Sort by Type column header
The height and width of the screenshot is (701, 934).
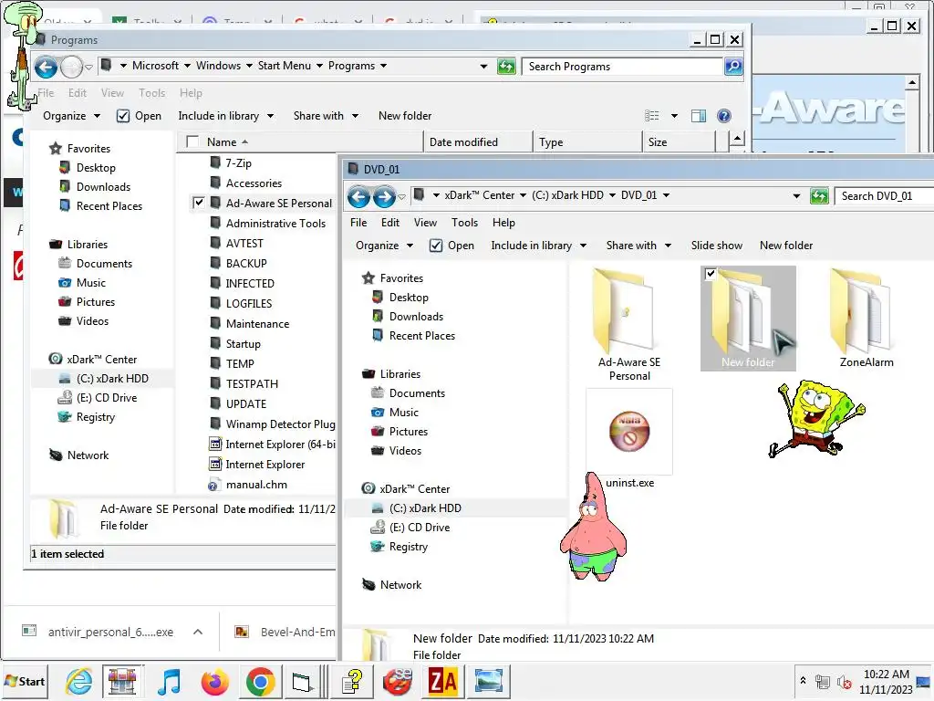point(587,141)
